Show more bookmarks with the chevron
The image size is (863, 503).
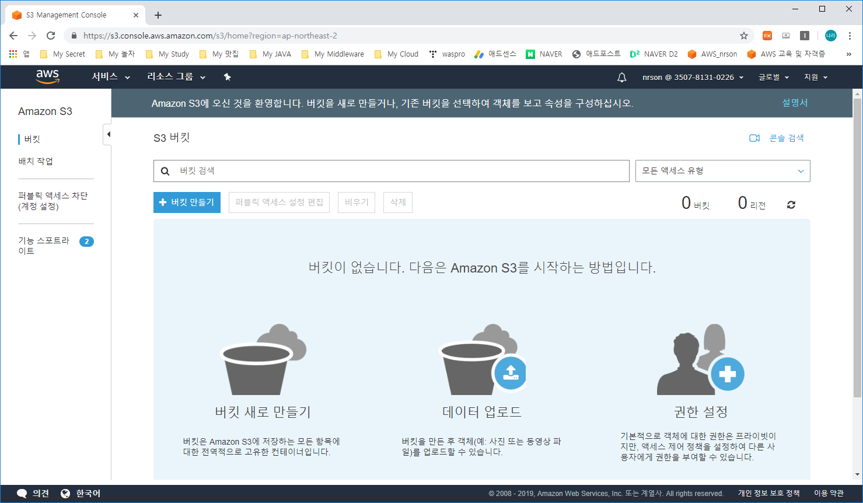[x=849, y=54]
